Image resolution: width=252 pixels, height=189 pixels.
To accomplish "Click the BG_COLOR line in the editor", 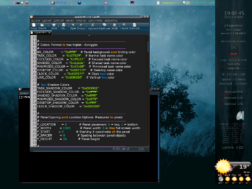I will (86, 52).
